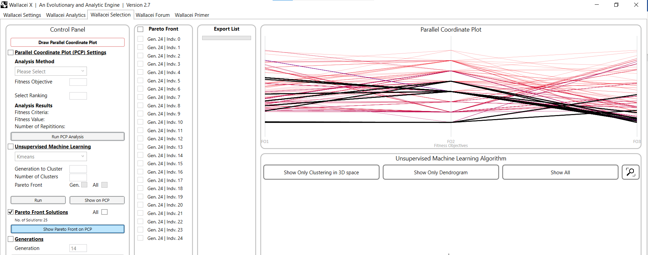
Task: Check Gen. 24 | Indv. 5 checkbox
Action: [x=141, y=81]
